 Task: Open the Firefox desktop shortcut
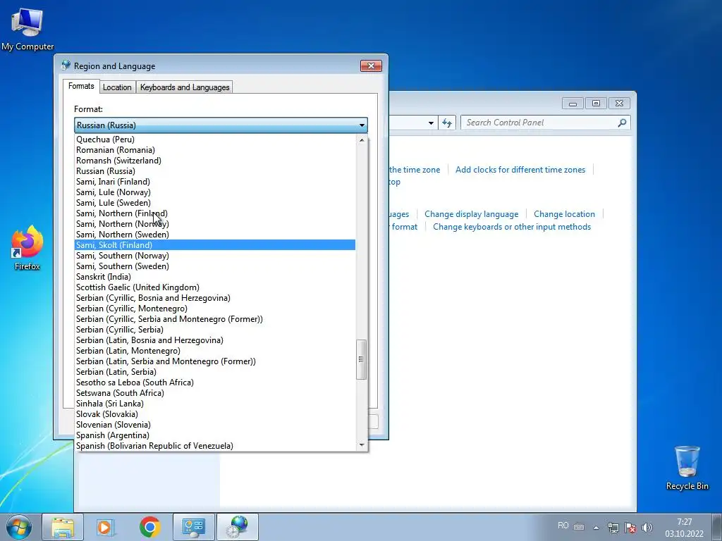(x=27, y=247)
